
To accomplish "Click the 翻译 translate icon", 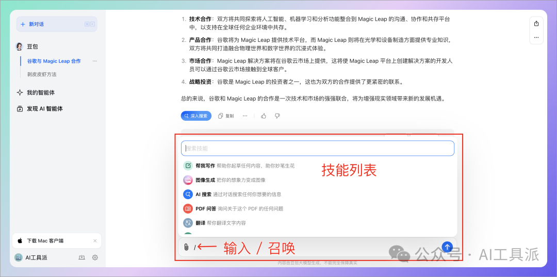I will [x=188, y=223].
